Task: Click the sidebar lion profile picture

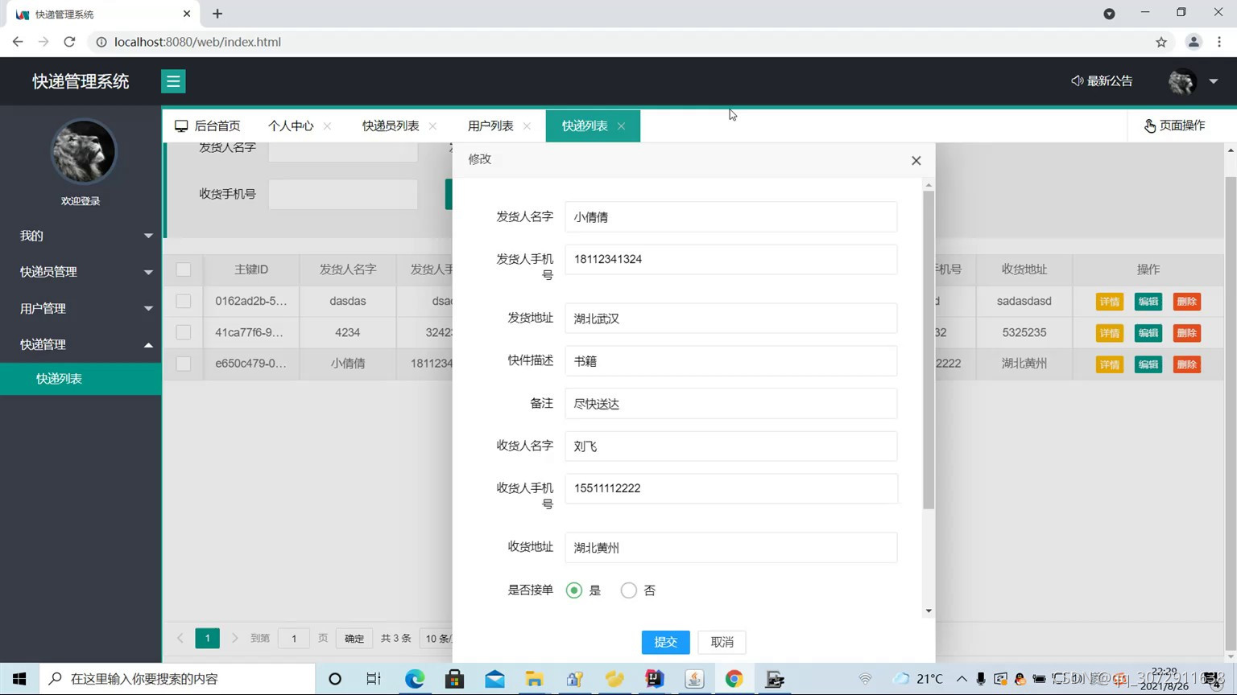Action: 83,151
